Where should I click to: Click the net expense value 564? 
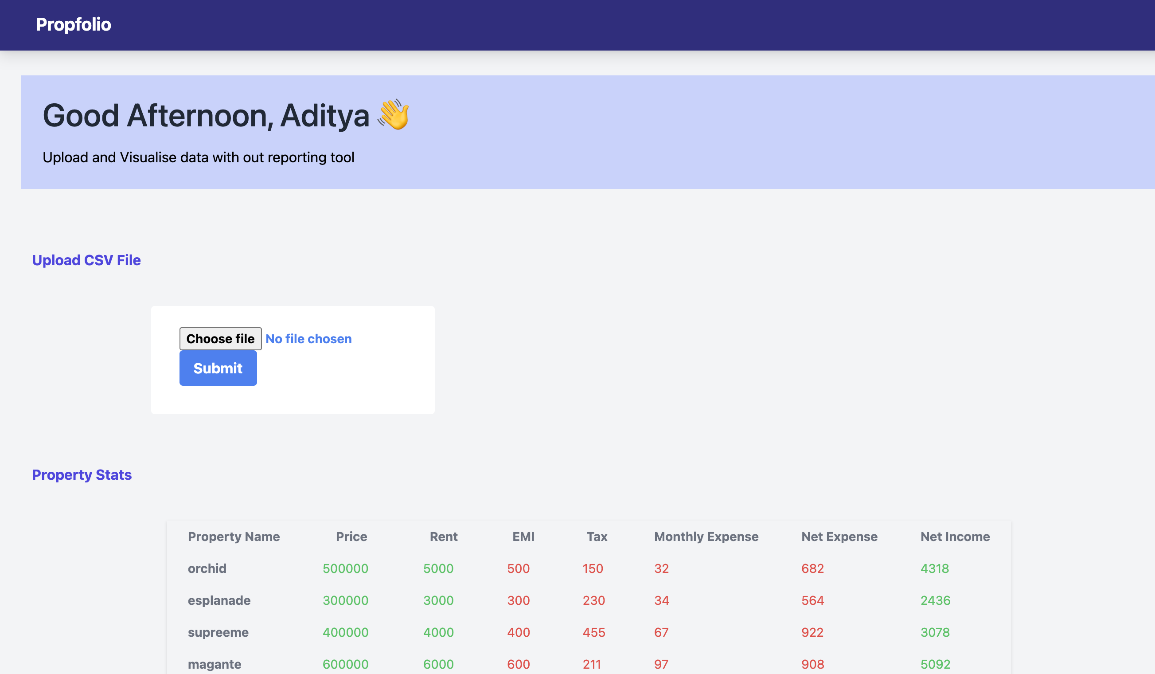point(813,601)
